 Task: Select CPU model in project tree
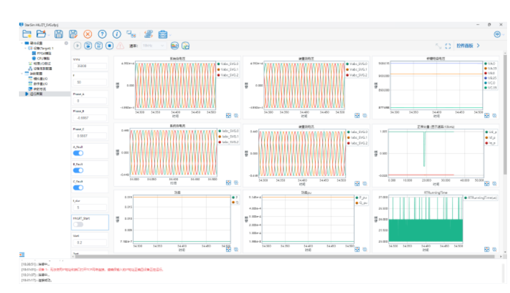click(43, 58)
